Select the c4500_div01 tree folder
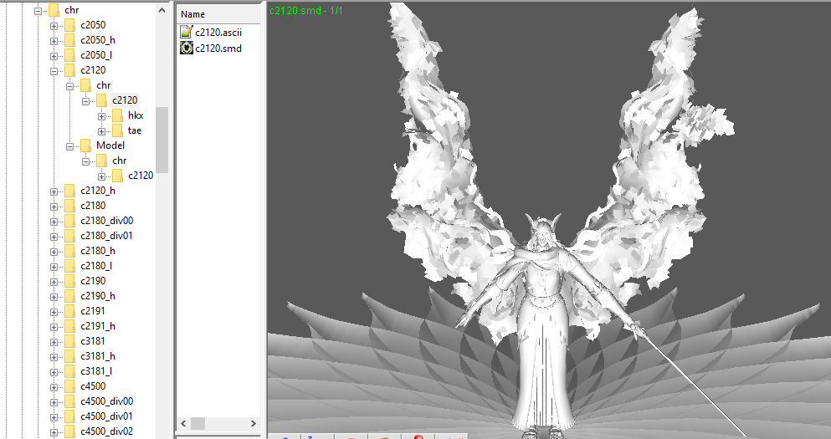This screenshot has height=439, width=831. [106, 416]
